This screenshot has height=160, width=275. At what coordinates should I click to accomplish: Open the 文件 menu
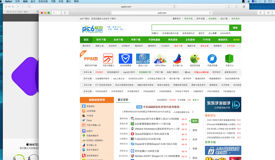click(x=17, y=2)
